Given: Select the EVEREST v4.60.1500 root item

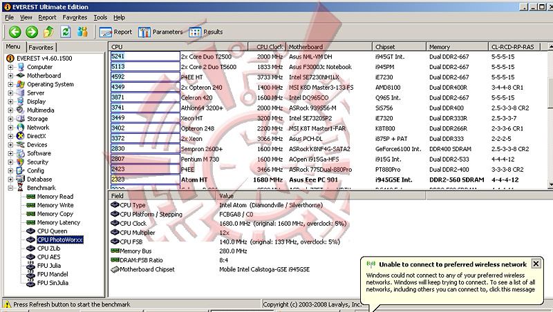Looking at the screenshot, I should [x=44, y=58].
